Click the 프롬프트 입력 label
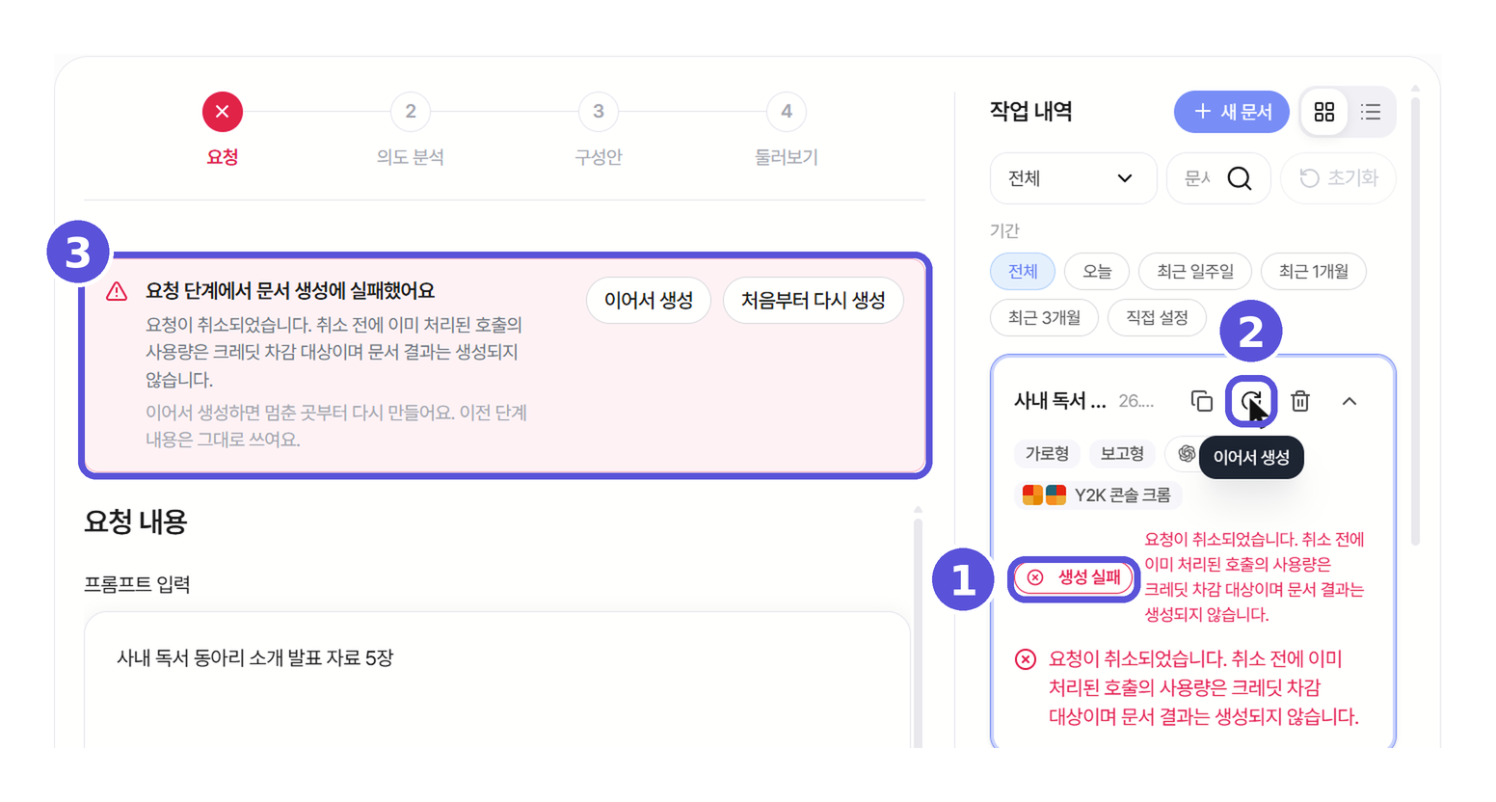 137,584
